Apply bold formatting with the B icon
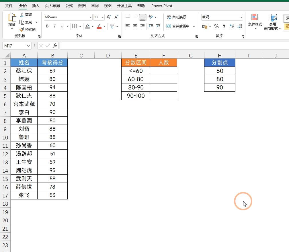289x252 pixels. [47, 26]
